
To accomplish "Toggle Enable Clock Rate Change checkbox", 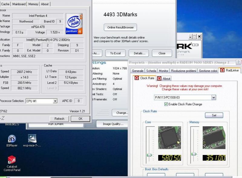I will pos(166,104).
